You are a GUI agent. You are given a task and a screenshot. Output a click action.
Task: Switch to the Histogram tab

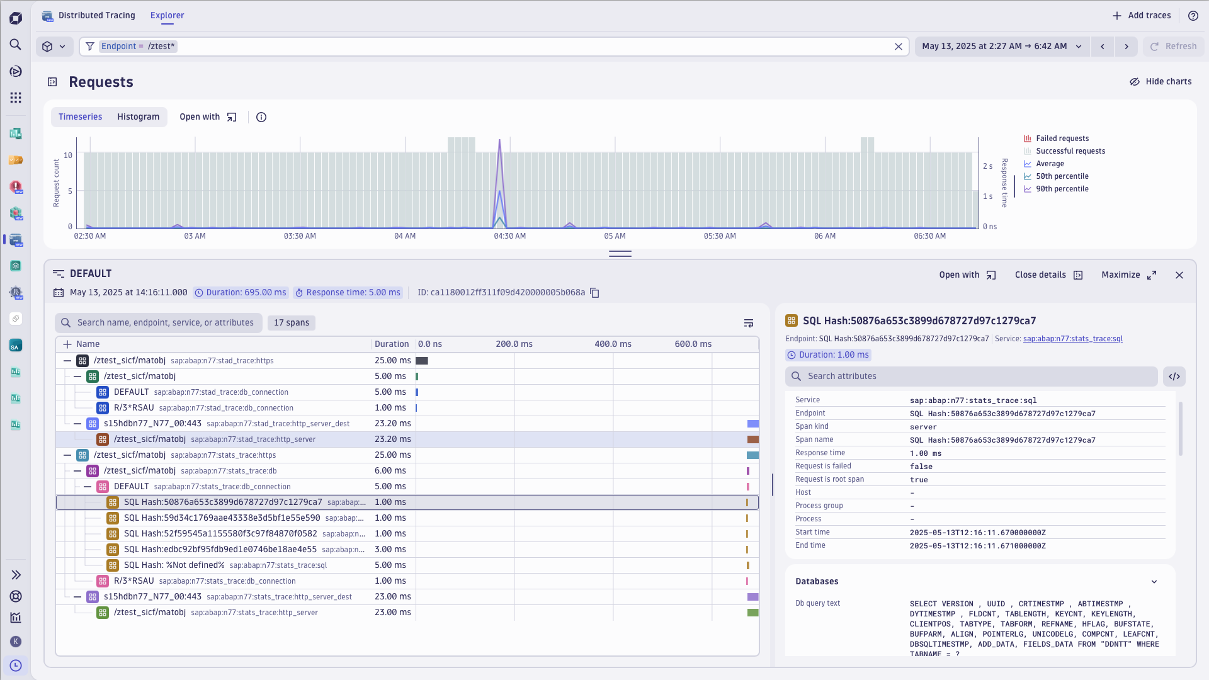[x=138, y=116]
